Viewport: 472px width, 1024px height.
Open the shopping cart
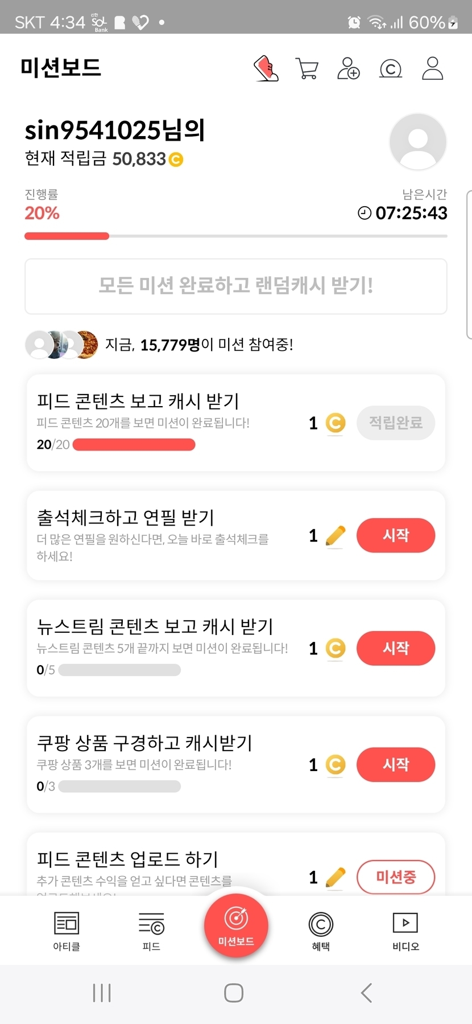click(x=307, y=68)
